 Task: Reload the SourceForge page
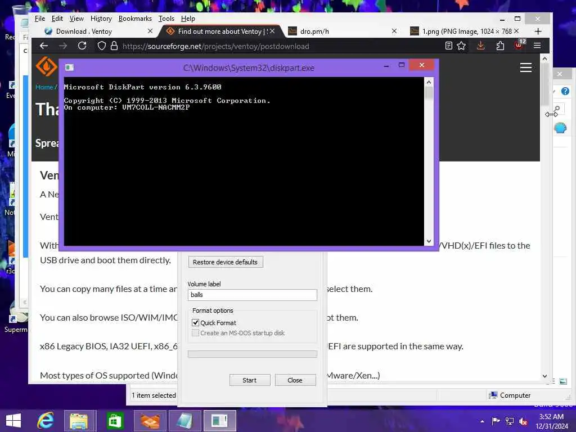[82, 46]
